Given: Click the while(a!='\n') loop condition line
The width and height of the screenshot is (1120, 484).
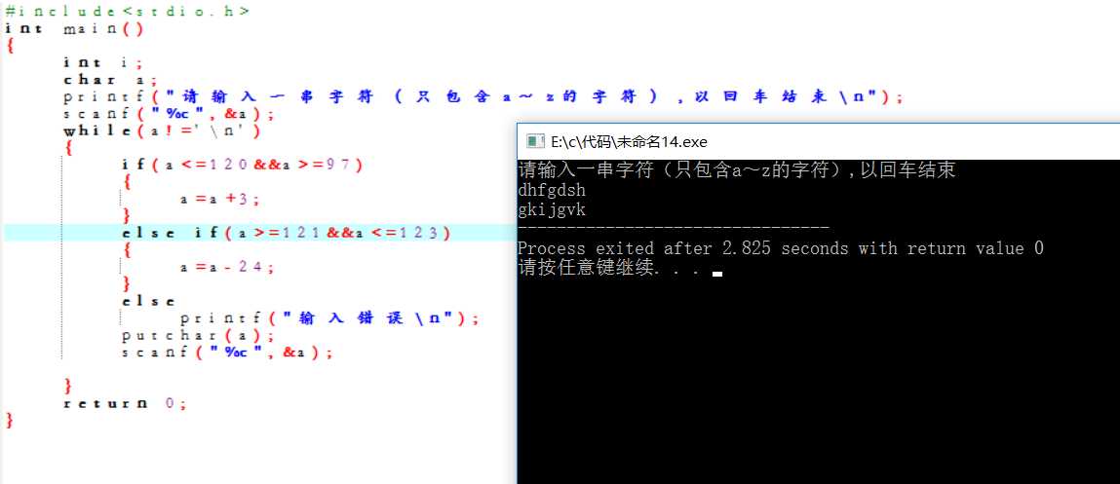Looking at the screenshot, I should (162, 131).
